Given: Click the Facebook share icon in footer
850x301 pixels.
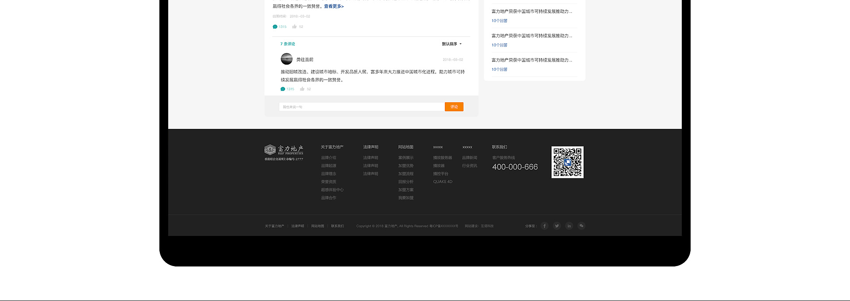Looking at the screenshot, I should (x=545, y=226).
